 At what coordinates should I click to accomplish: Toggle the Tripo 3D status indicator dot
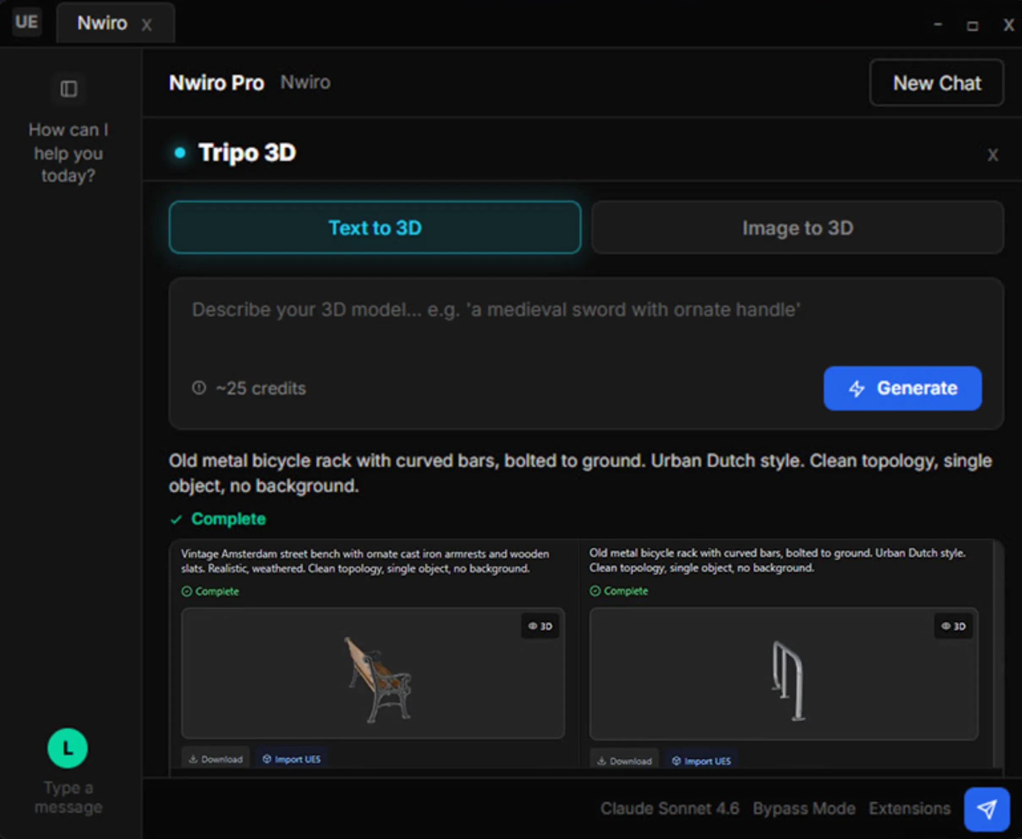(180, 152)
